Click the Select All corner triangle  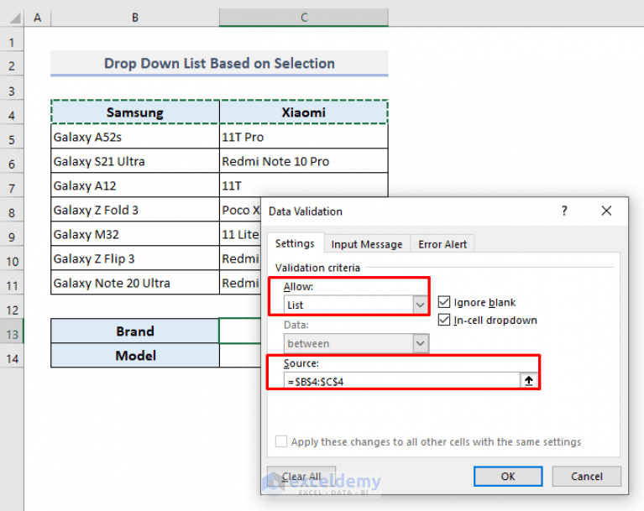[14, 18]
